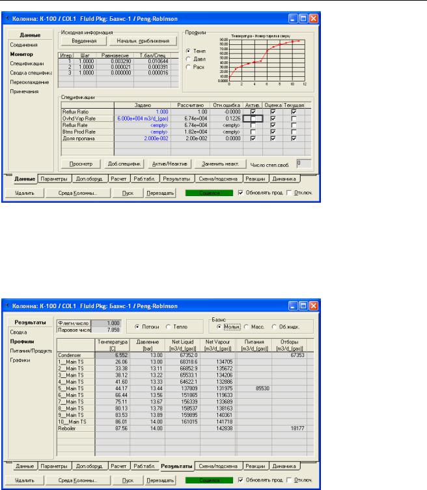Open Доп.оборуд. tab in the upper window
The image size is (427, 490).
(90, 179)
